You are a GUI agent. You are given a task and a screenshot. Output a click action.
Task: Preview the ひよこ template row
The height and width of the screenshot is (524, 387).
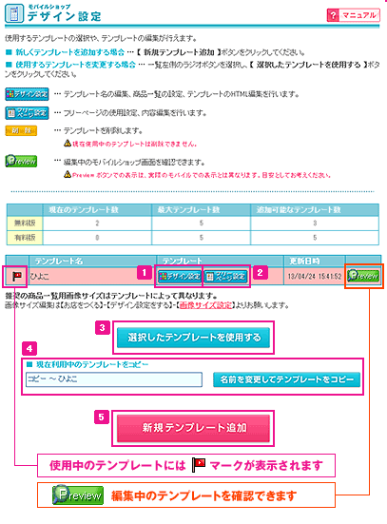point(363,276)
